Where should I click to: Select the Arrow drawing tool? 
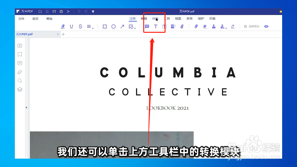pyautogui.click(x=123, y=27)
